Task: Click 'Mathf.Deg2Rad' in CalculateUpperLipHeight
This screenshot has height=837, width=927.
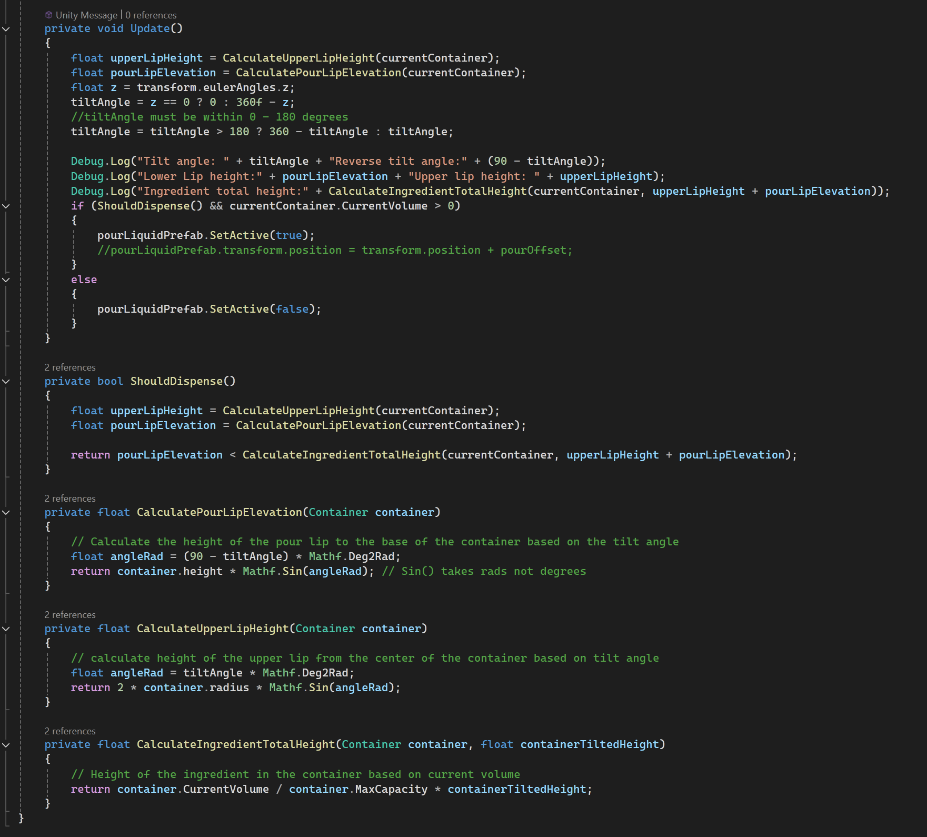Action: click(x=305, y=673)
